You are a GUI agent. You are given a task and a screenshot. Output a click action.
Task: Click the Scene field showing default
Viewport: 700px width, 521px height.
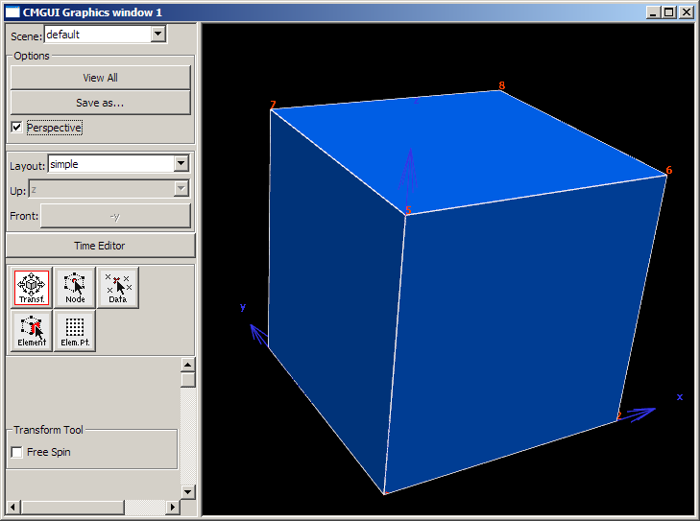coord(98,35)
